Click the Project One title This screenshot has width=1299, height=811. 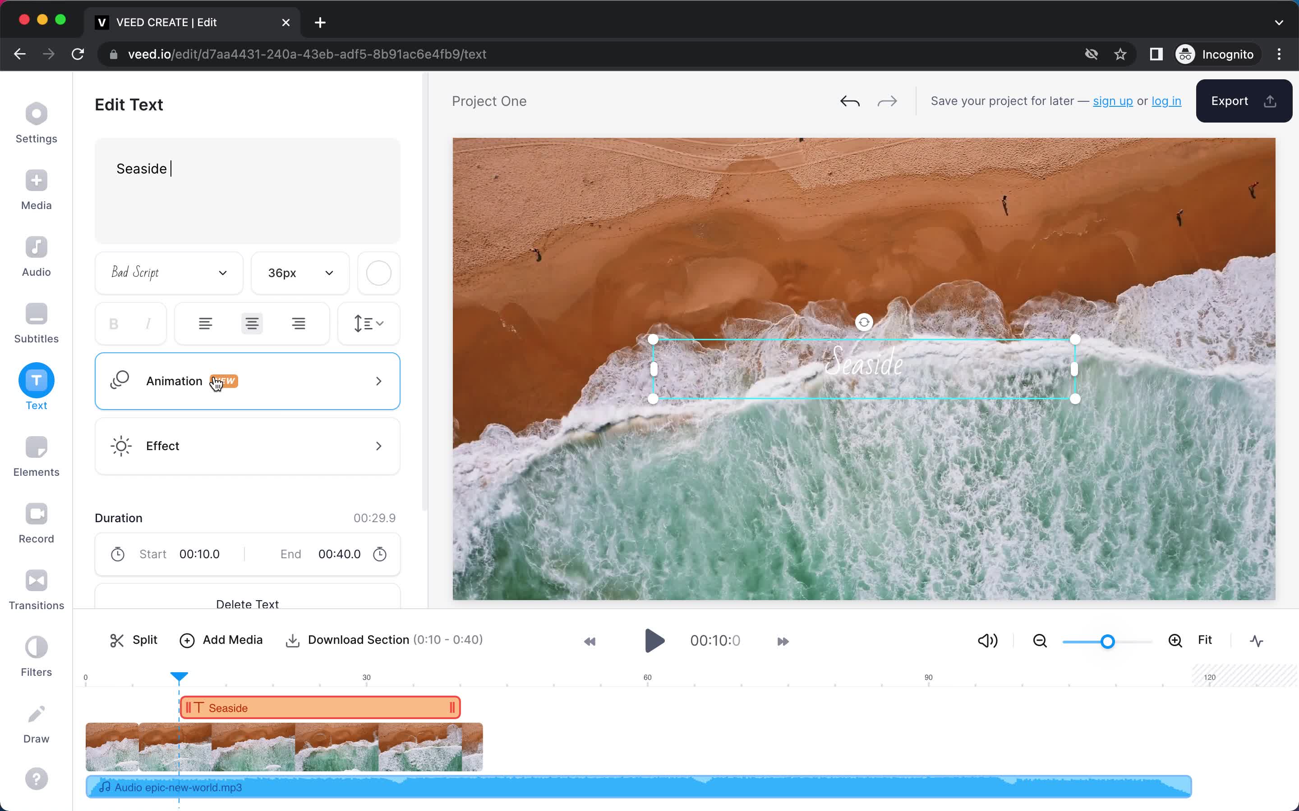(489, 101)
